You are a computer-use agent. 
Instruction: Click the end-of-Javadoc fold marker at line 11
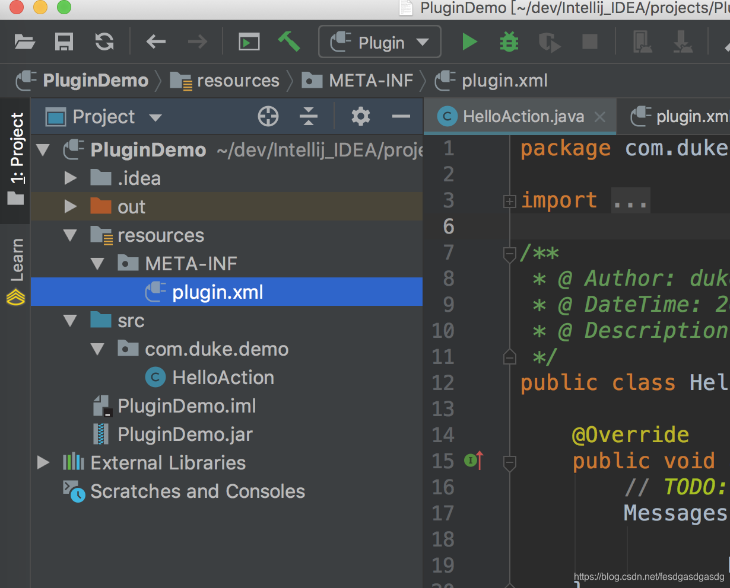509,356
